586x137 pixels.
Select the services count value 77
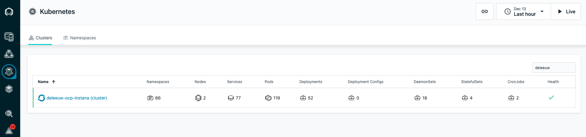pyautogui.click(x=238, y=98)
